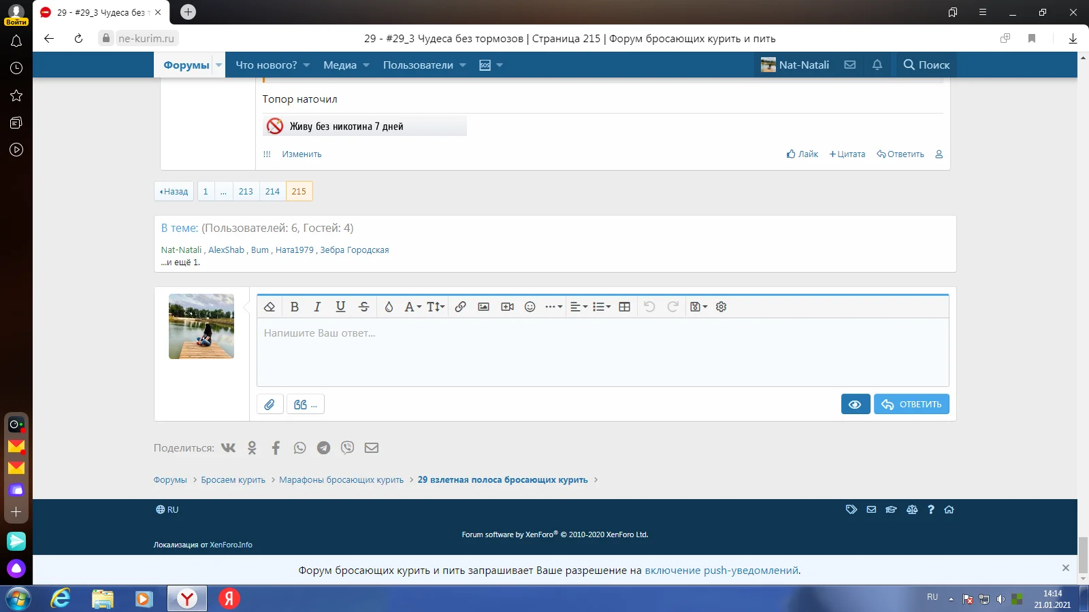The width and height of the screenshot is (1089, 612).
Task: Open the text alignment dropdown
Action: pyautogui.click(x=579, y=307)
